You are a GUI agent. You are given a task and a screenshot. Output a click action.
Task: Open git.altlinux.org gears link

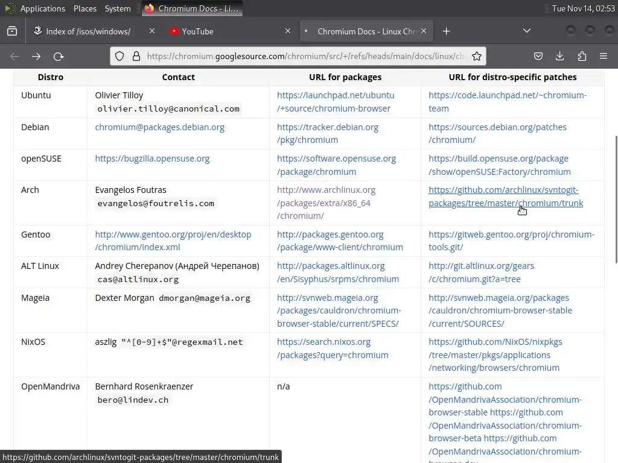(481, 272)
